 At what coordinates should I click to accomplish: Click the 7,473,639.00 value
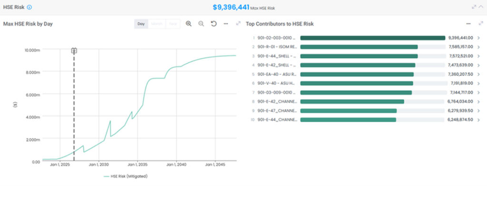tap(461, 65)
